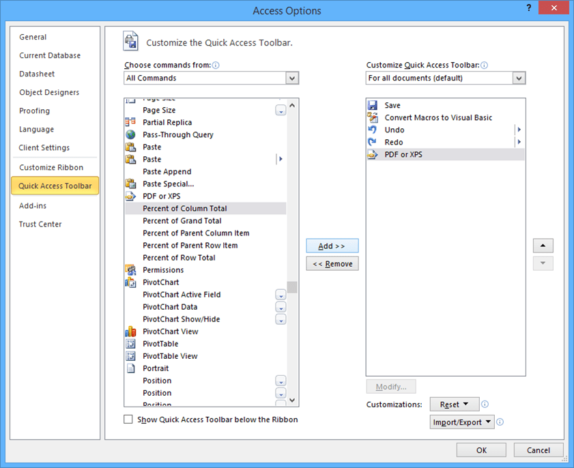Click the commands list scrollbar down arrow
574x468 pixels.
pos(292,400)
